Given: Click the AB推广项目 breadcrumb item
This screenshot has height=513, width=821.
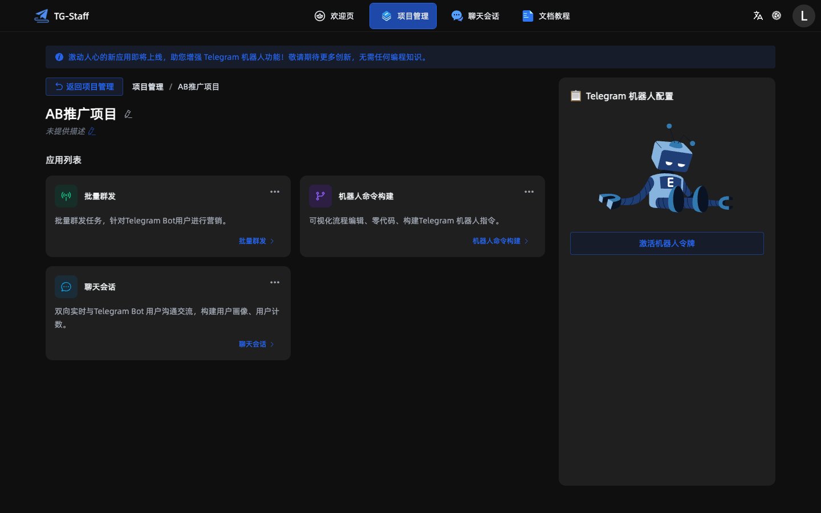Looking at the screenshot, I should click(x=198, y=87).
